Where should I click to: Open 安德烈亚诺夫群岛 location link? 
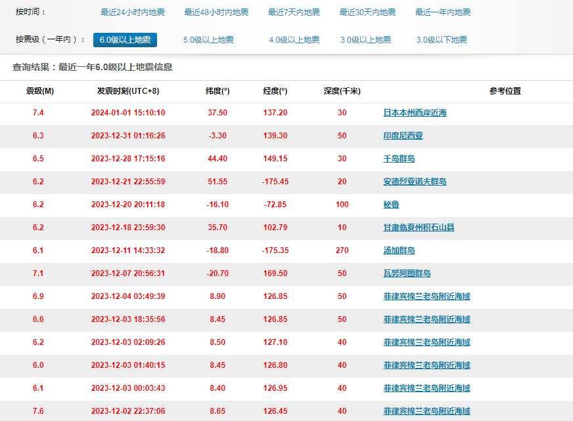pyautogui.click(x=415, y=182)
